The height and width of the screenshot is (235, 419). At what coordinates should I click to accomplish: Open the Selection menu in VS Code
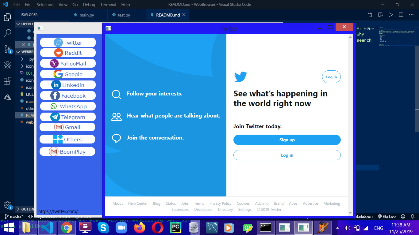click(45, 5)
